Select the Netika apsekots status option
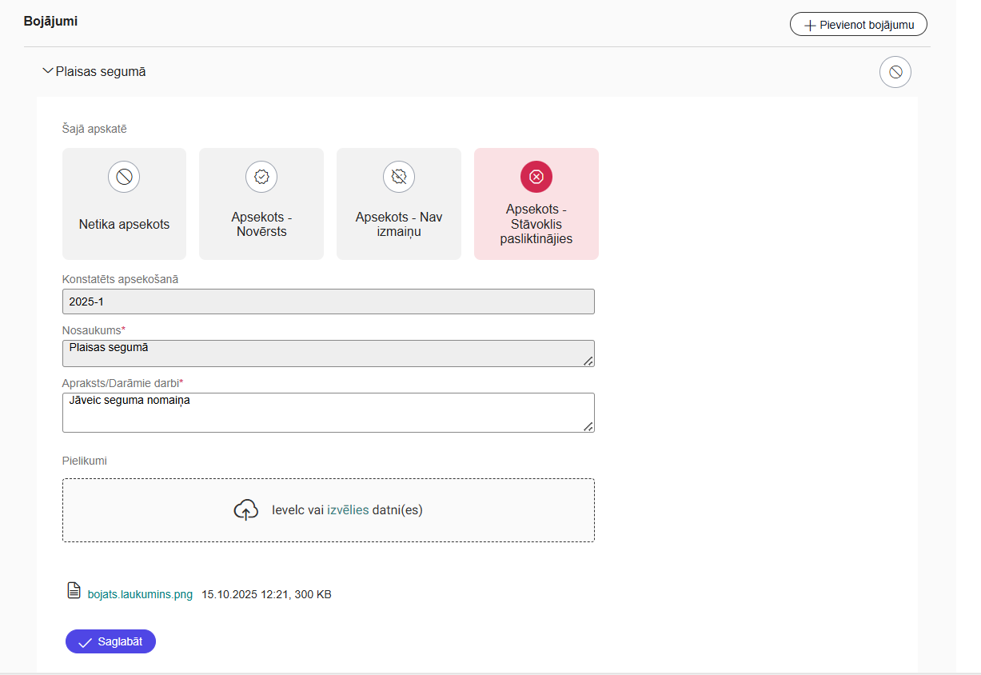 (x=124, y=225)
